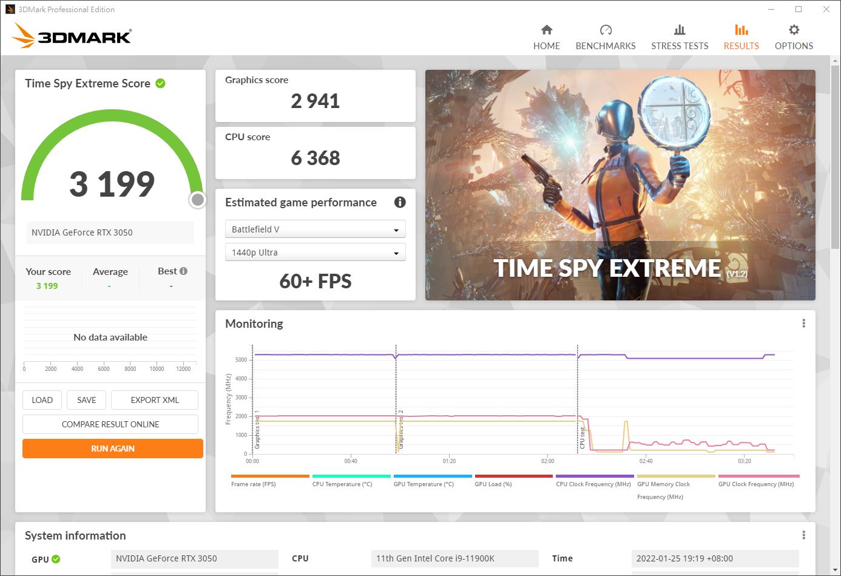Click the LOAD button
Image resolution: width=841 pixels, height=576 pixels.
point(42,400)
